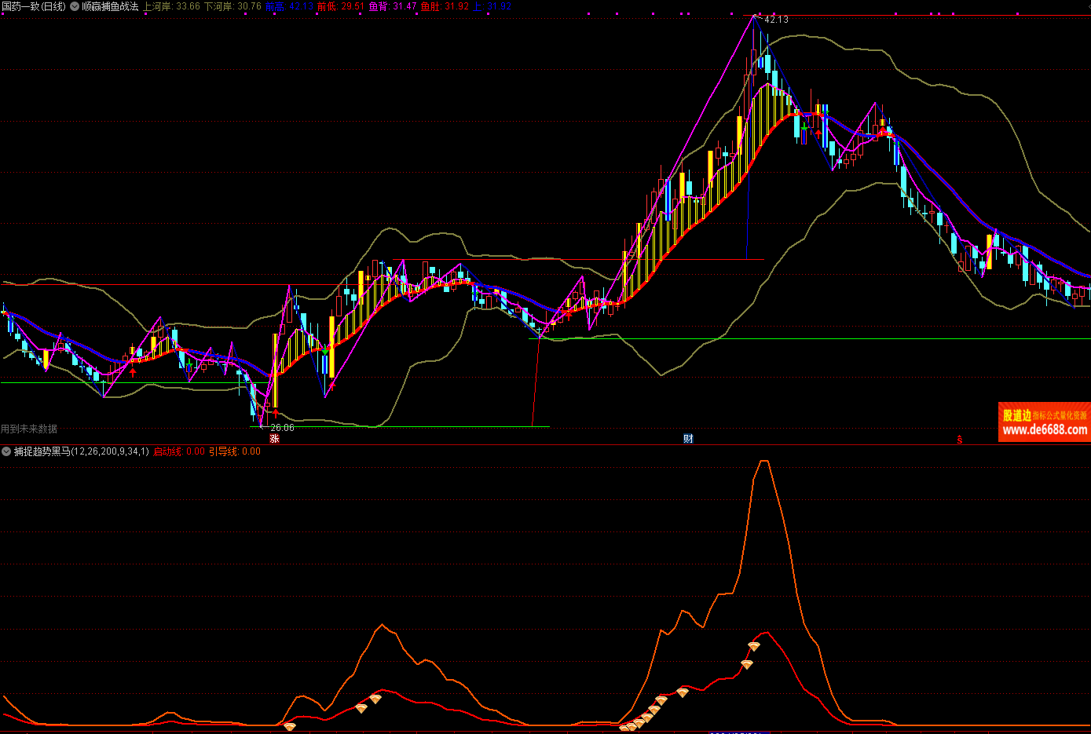Click the leftmost diamond signal in the lower panel
Screen dimensions: 1091x734
coord(290,727)
